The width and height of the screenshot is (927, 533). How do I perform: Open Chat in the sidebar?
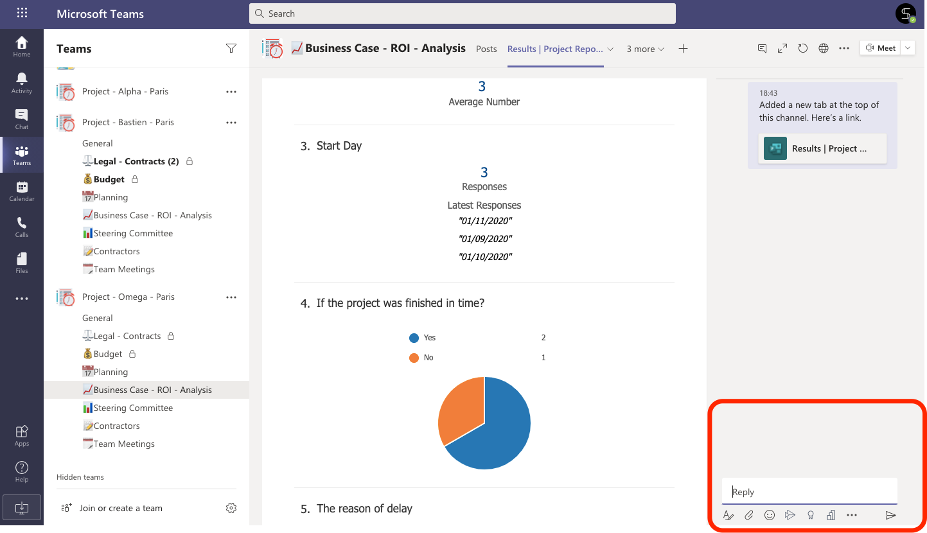coord(22,119)
